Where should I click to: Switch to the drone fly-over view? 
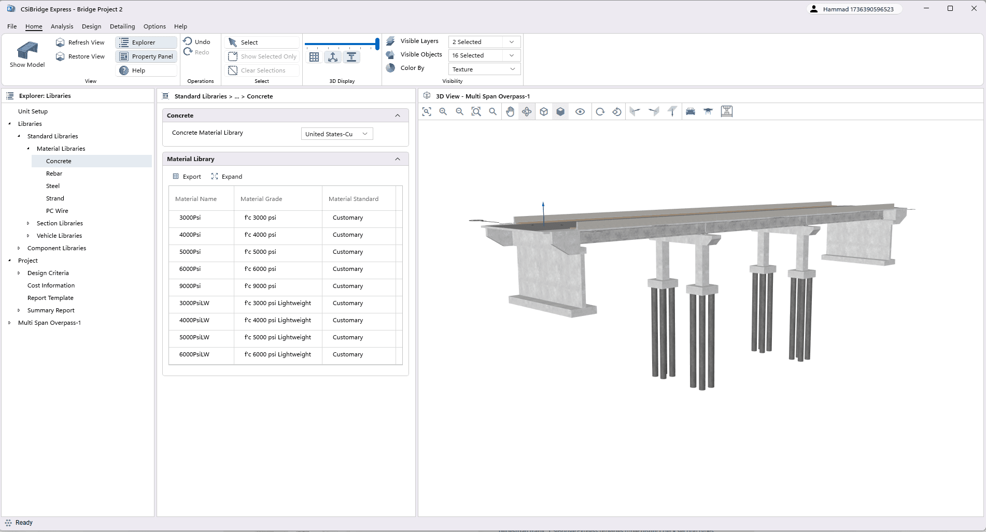(708, 111)
